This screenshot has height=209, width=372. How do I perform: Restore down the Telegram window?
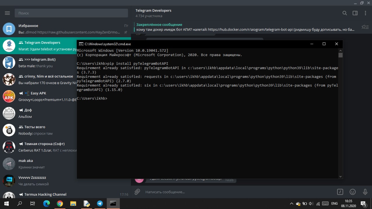tap(362, 3)
